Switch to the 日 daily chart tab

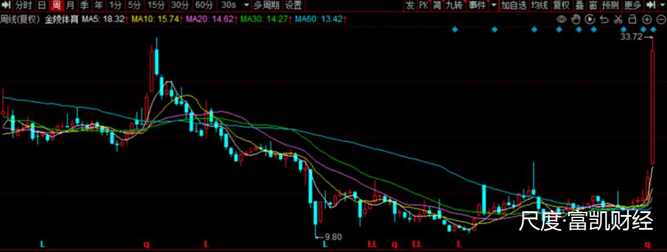(41, 6)
